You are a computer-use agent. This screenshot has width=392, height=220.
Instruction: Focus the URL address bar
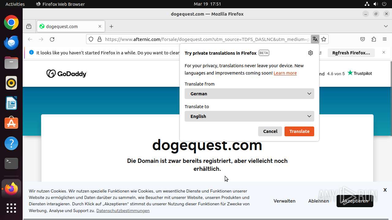click(207, 39)
